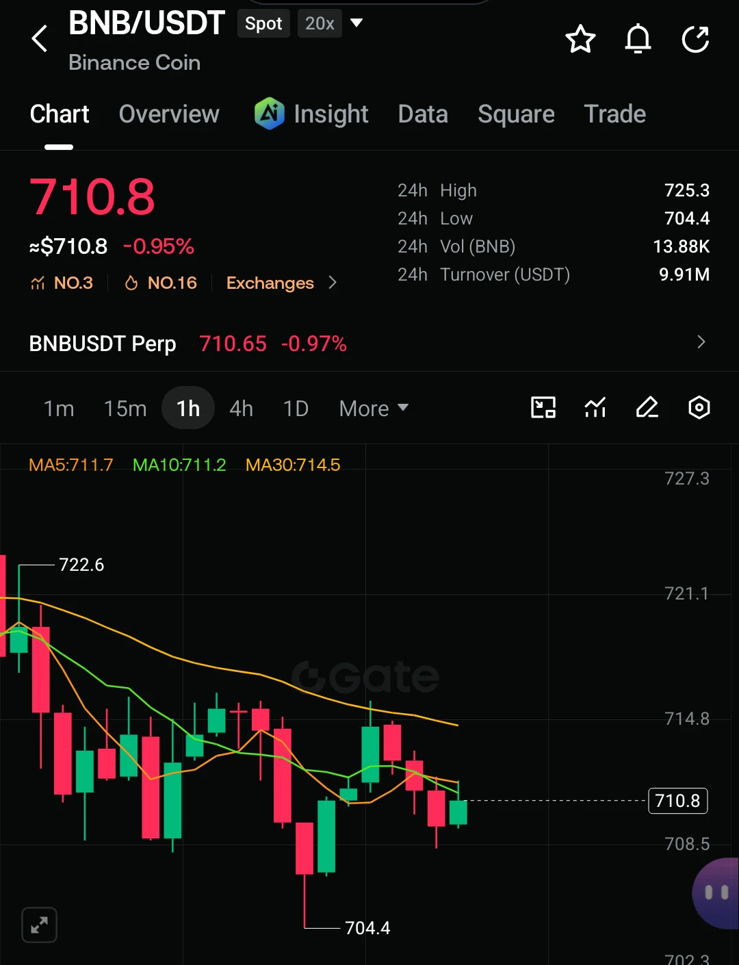Tap the 24h Vol value 13.88K
The width and height of the screenshot is (739, 965).
[682, 246]
